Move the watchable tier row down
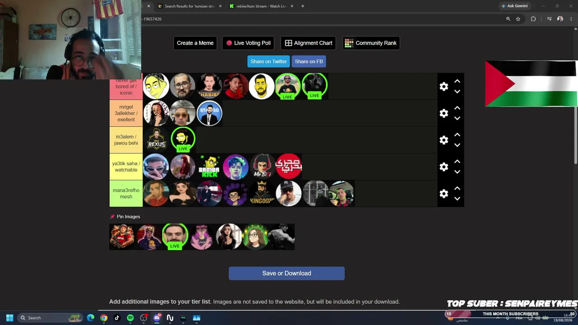 pyautogui.click(x=457, y=172)
